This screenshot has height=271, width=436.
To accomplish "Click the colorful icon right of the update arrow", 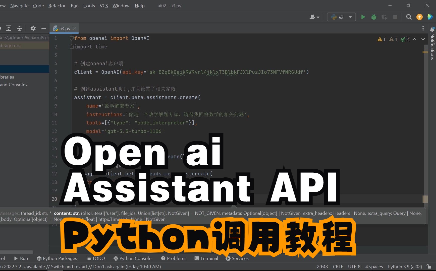I will (x=430, y=17).
